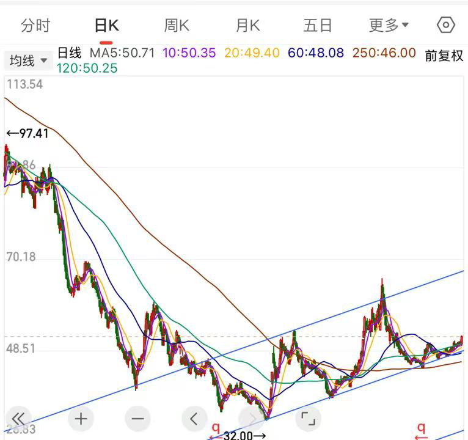The width and height of the screenshot is (468, 440).
Task: Switch to the 五日 five-day tab
Action: coord(318,26)
